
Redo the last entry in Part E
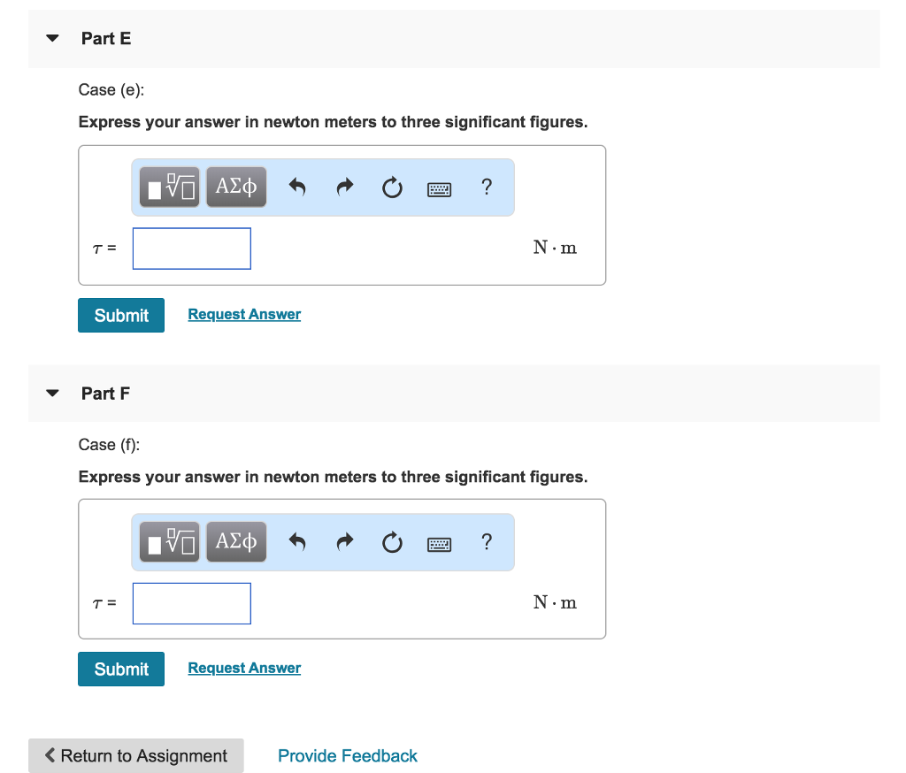click(x=344, y=187)
